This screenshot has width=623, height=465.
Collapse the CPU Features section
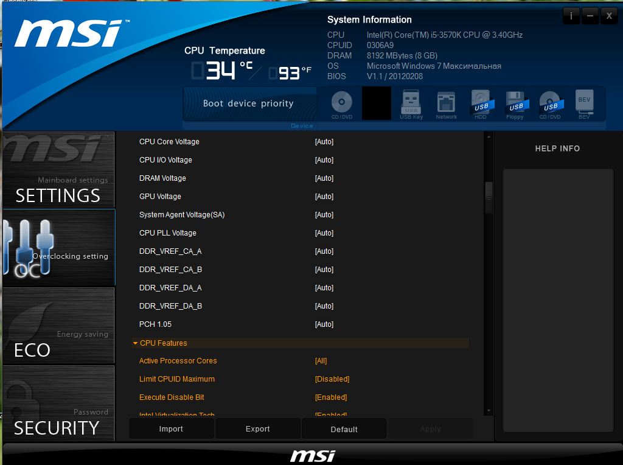click(x=136, y=343)
